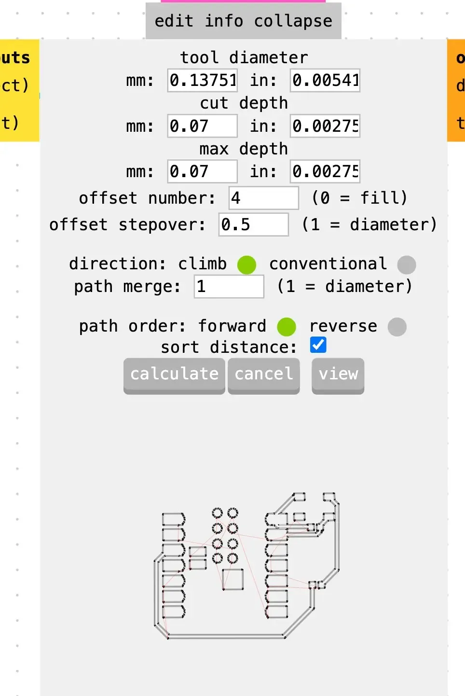Choose reverse path order radio button

[397, 327]
